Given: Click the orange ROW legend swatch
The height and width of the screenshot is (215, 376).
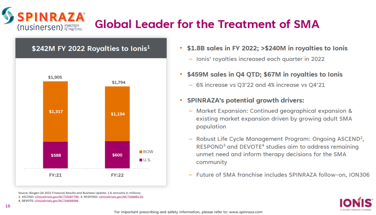Looking at the screenshot, I should coord(141,152).
